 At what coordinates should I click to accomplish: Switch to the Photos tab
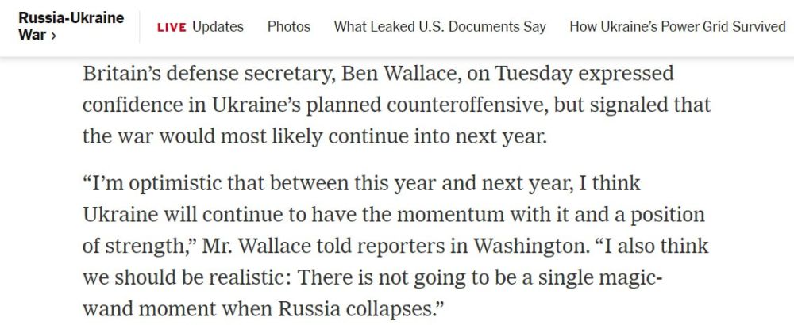(289, 27)
